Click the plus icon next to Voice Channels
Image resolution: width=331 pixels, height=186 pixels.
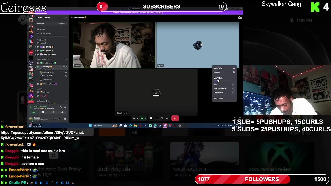tap(66, 60)
